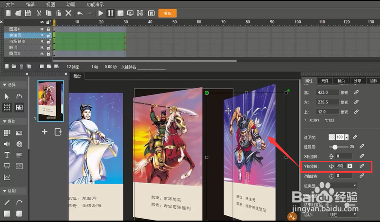Paste using the clipboard toolbar icon

[58, 13]
